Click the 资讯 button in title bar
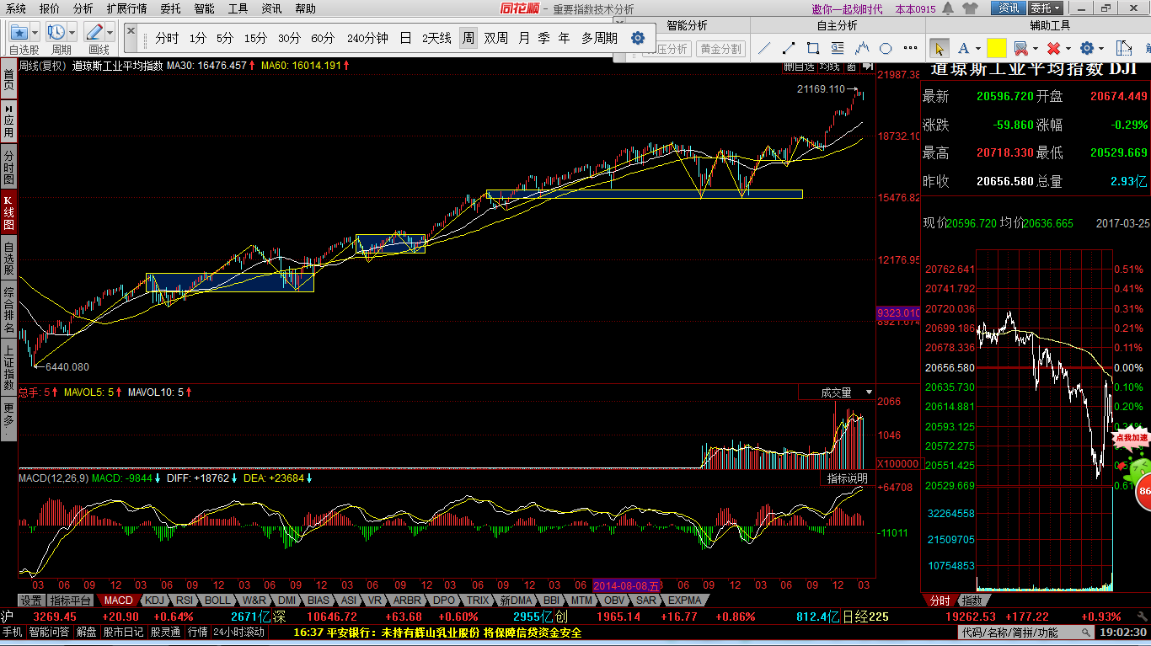Image resolution: width=1151 pixels, height=646 pixels. 1009,8
